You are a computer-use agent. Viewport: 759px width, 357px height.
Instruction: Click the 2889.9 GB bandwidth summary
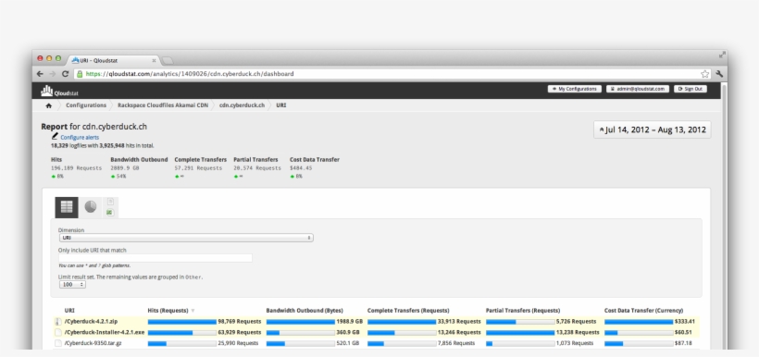(x=125, y=168)
